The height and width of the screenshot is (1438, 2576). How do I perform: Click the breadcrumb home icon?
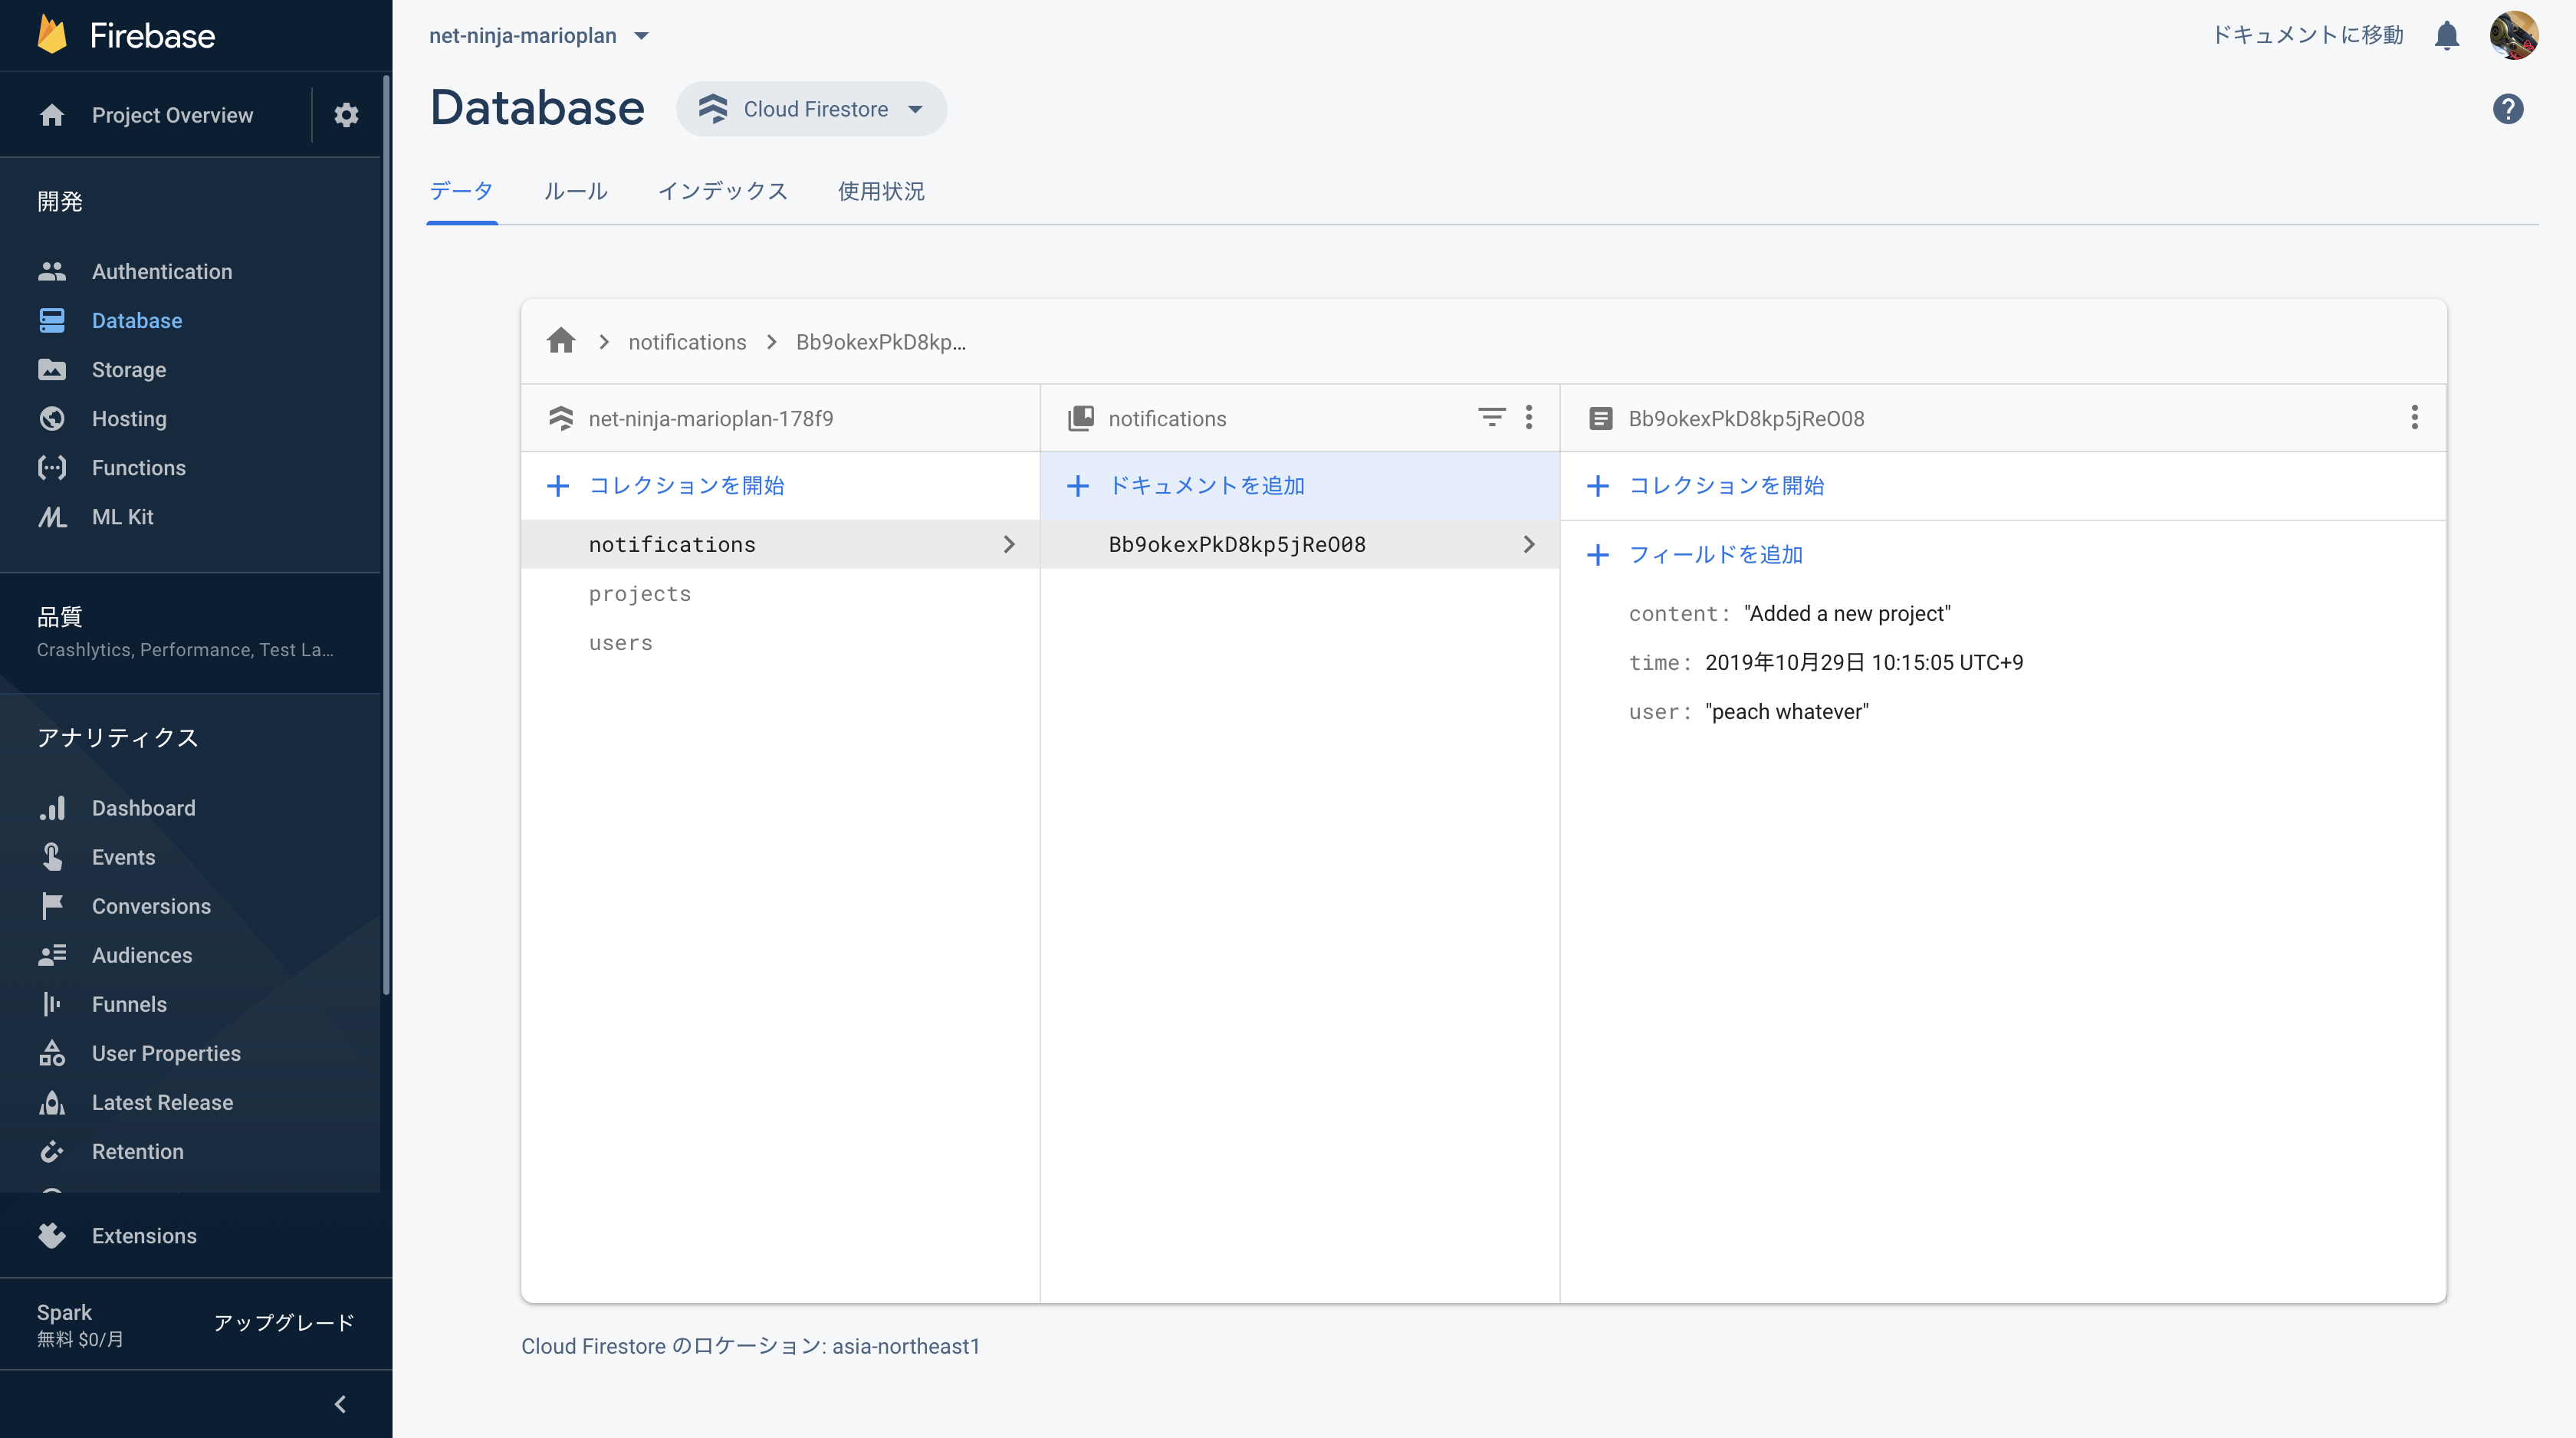(561, 341)
